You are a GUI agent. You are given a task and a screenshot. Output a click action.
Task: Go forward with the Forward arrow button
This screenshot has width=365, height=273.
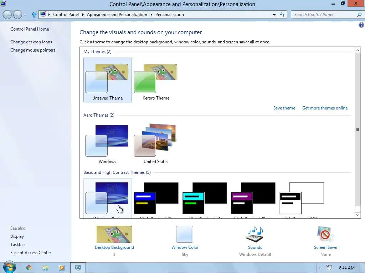click(x=18, y=15)
